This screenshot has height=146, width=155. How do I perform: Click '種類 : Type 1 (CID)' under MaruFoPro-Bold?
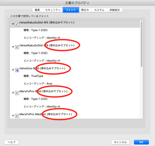coord(36,99)
